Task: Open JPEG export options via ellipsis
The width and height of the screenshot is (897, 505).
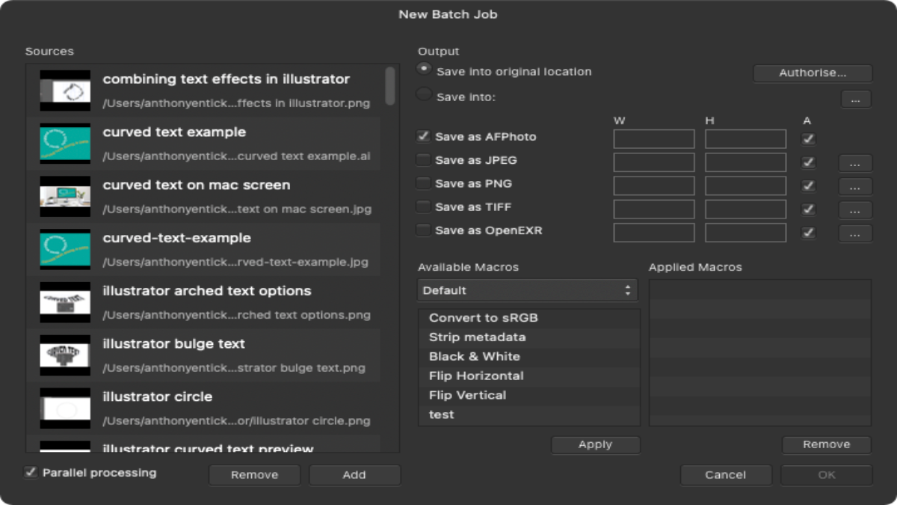Action: [x=854, y=162]
